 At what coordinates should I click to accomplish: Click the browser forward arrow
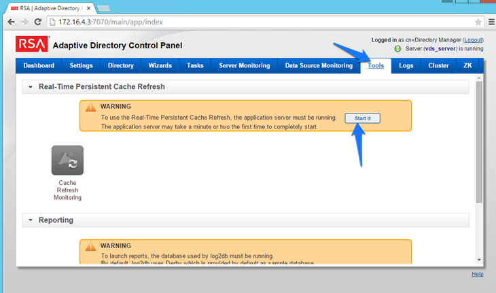(x=24, y=22)
